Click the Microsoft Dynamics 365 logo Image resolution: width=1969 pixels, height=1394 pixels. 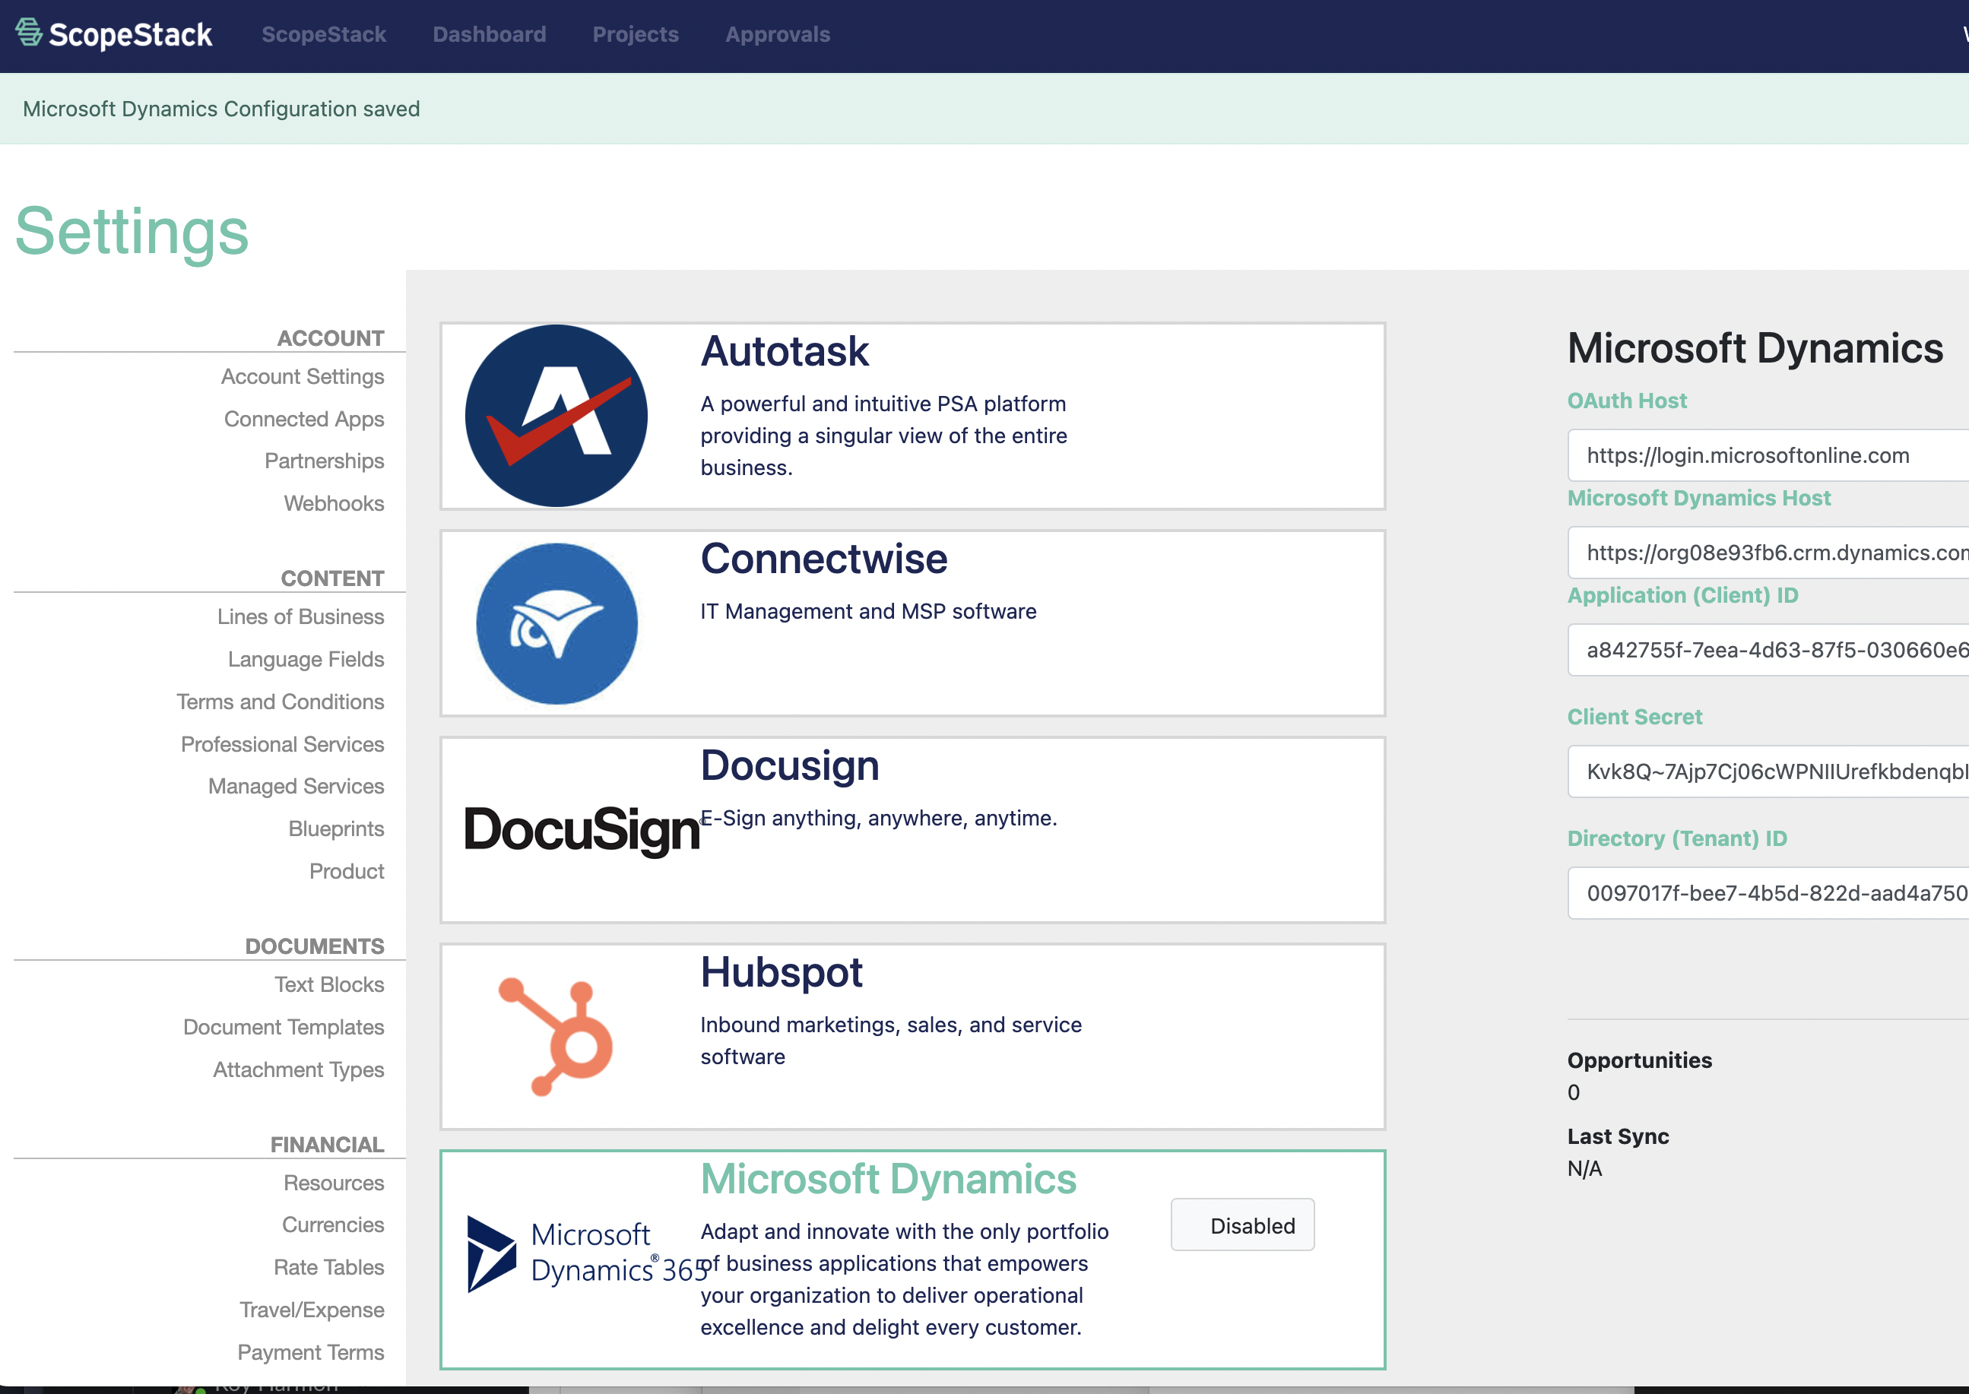(x=587, y=1253)
